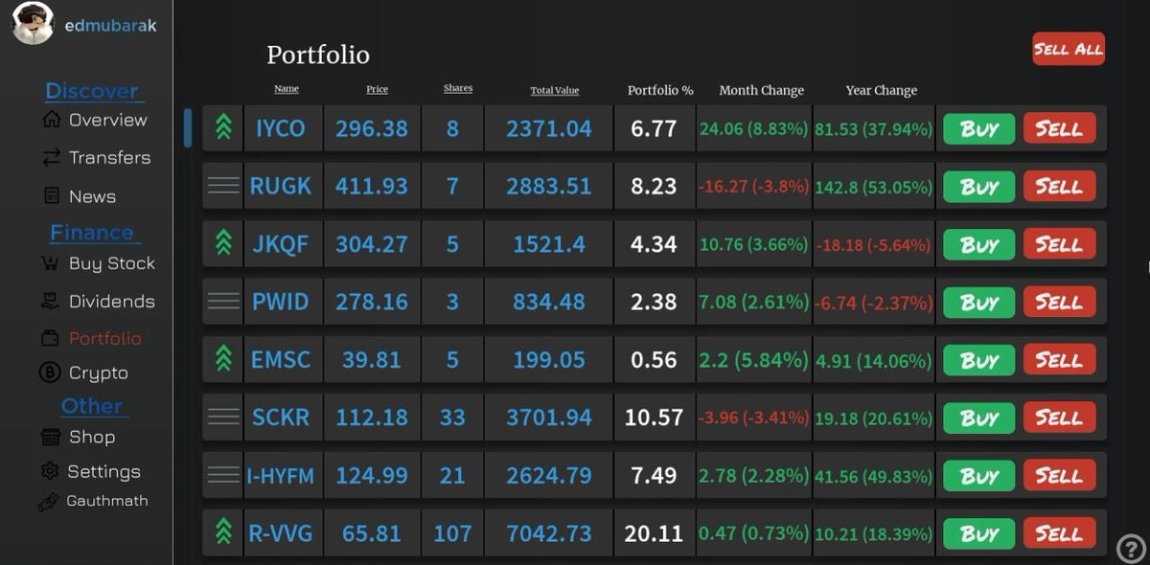The height and width of the screenshot is (565, 1150).
Task: Sort by Total Value column header
Action: [x=555, y=90]
